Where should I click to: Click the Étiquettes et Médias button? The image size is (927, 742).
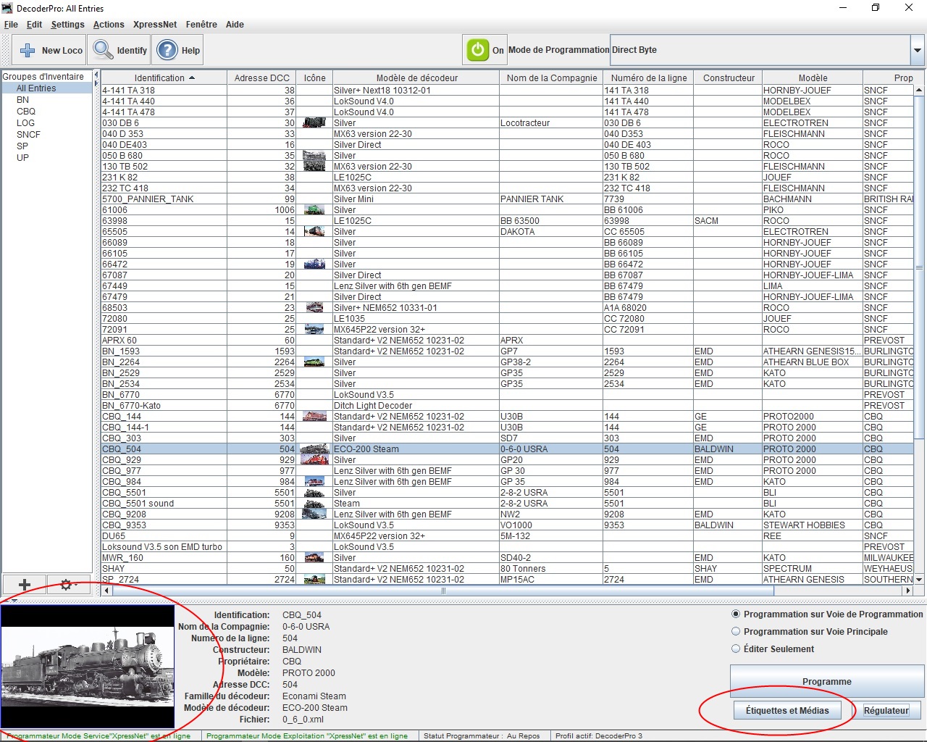787,711
